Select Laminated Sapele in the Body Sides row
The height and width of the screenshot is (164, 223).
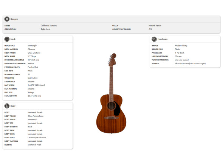[35, 134]
